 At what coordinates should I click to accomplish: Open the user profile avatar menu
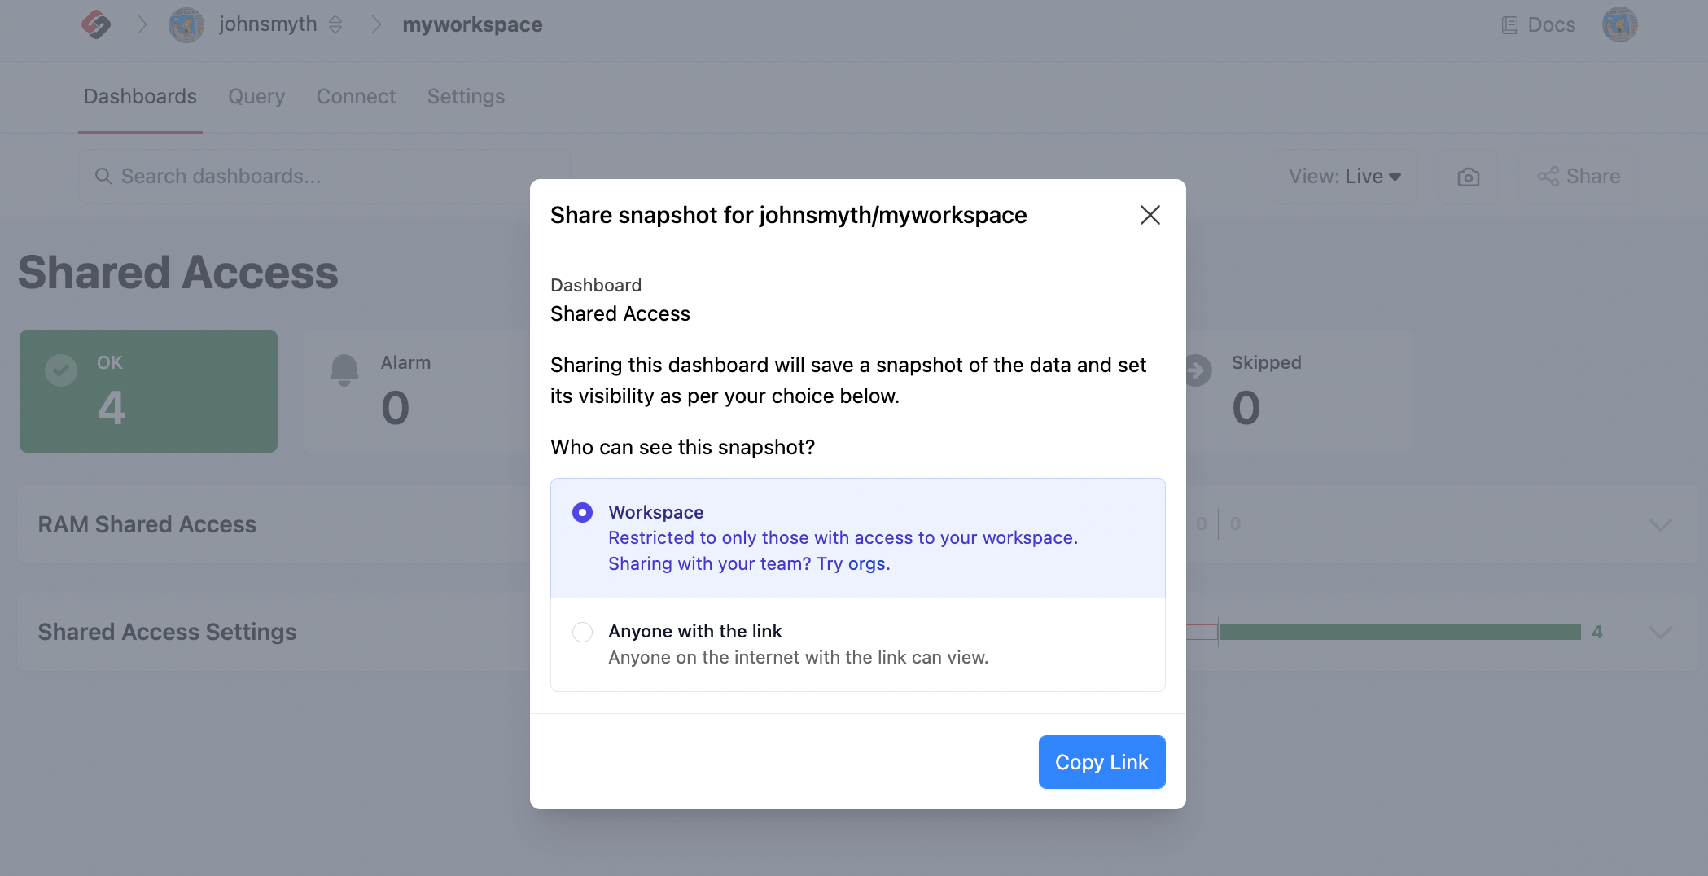[1619, 24]
